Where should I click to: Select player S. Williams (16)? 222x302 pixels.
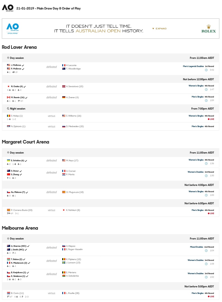tap(73, 116)
